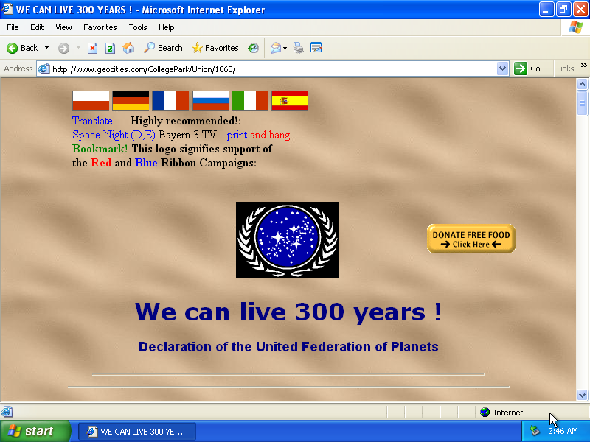Click the system tray network icon
The image size is (590, 442).
[x=535, y=431]
